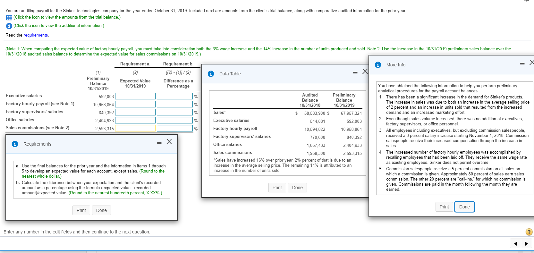This screenshot has height=253, width=534.
Task: Click the Requirement a. column header
Action: tap(135, 64)
